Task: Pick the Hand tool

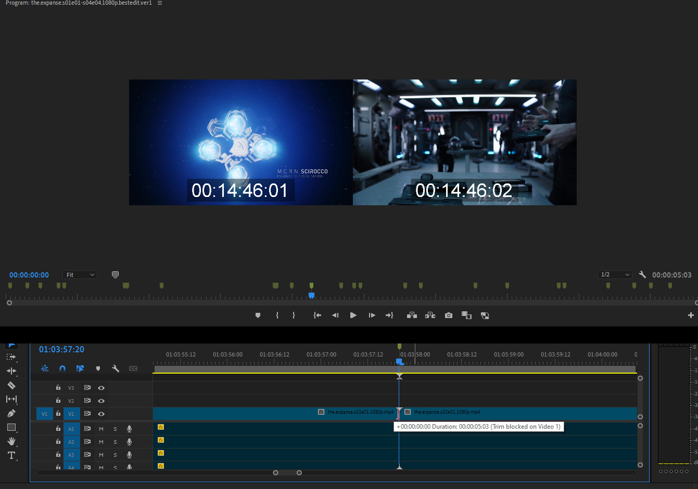Action: click(x=11, y=441)
